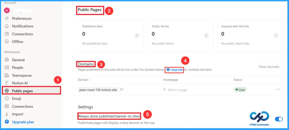Click the Homepage column header
The image size is (289, 130).
171,80
